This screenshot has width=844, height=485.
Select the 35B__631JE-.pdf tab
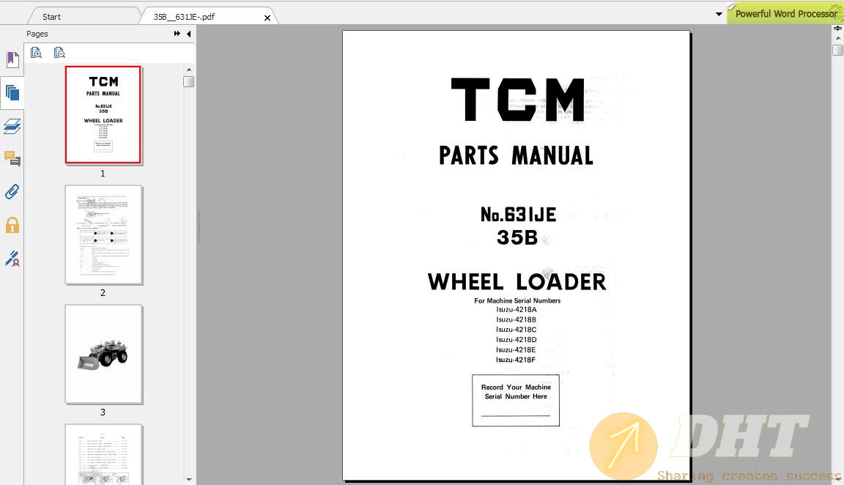pyautogui.click(x=184, y=17)
